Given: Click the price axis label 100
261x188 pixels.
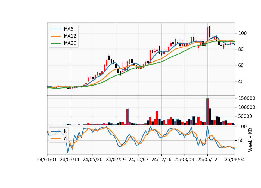Looking at the screenshot, I should tap(243, 33).
